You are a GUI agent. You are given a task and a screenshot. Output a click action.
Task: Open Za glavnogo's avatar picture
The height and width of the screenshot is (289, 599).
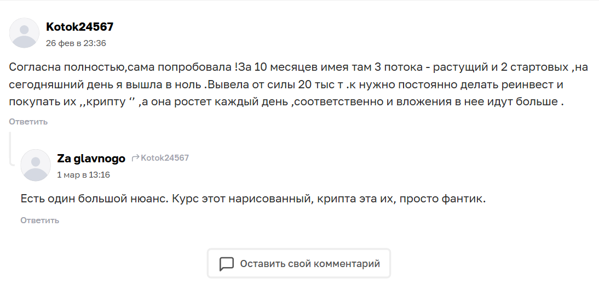[36, 165]
